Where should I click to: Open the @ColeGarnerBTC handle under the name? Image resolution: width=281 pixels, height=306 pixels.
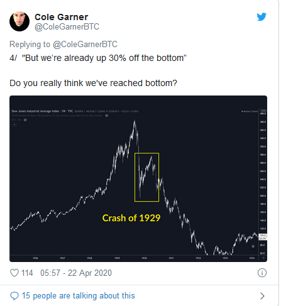67,27
